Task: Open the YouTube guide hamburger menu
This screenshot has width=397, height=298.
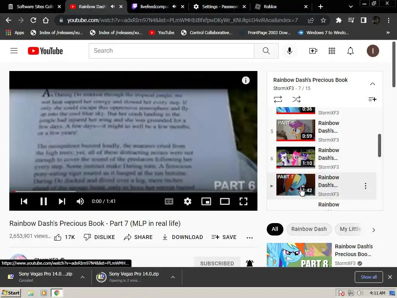Action: (14, 51)
